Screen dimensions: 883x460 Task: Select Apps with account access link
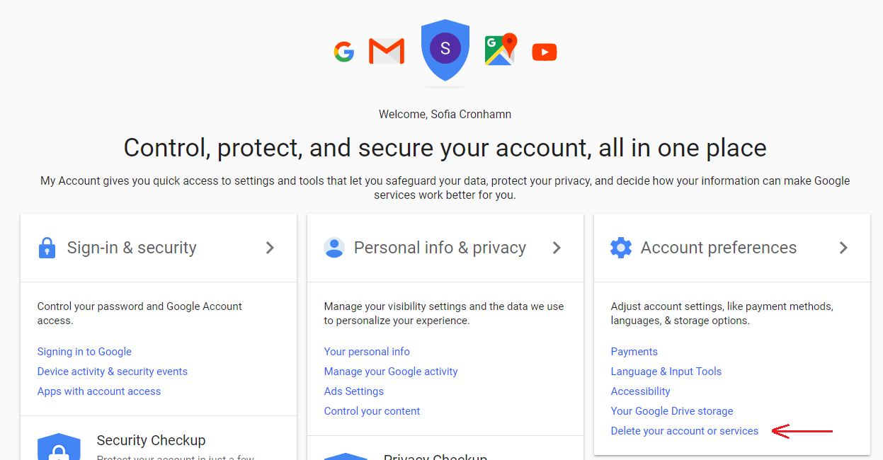(99, 391)
